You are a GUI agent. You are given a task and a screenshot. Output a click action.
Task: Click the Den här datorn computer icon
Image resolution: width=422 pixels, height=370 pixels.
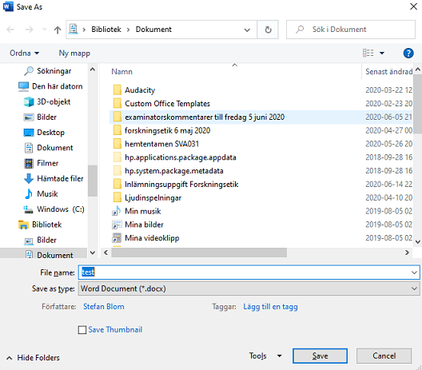click(23, 86)
